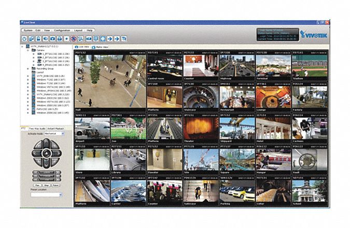
Task: Expand the Recording Group tree node
Action: tap(27, 68)
